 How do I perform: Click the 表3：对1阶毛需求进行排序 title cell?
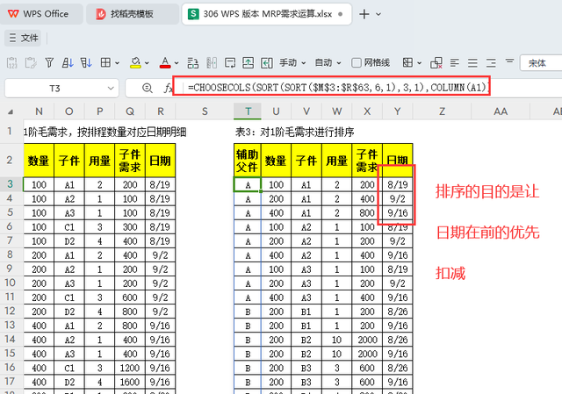coord(295,133)
